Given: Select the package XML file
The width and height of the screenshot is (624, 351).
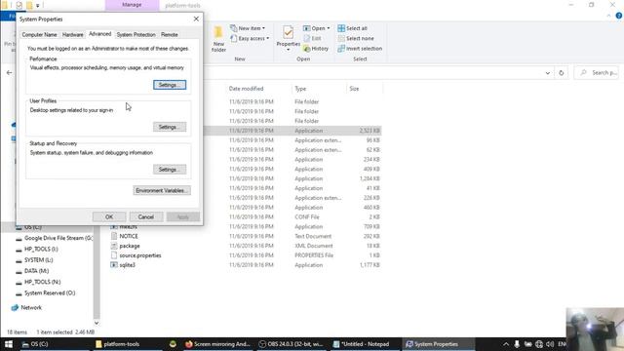Looking at the screenshot, I should pyautogui.click(x=130, y=246).
